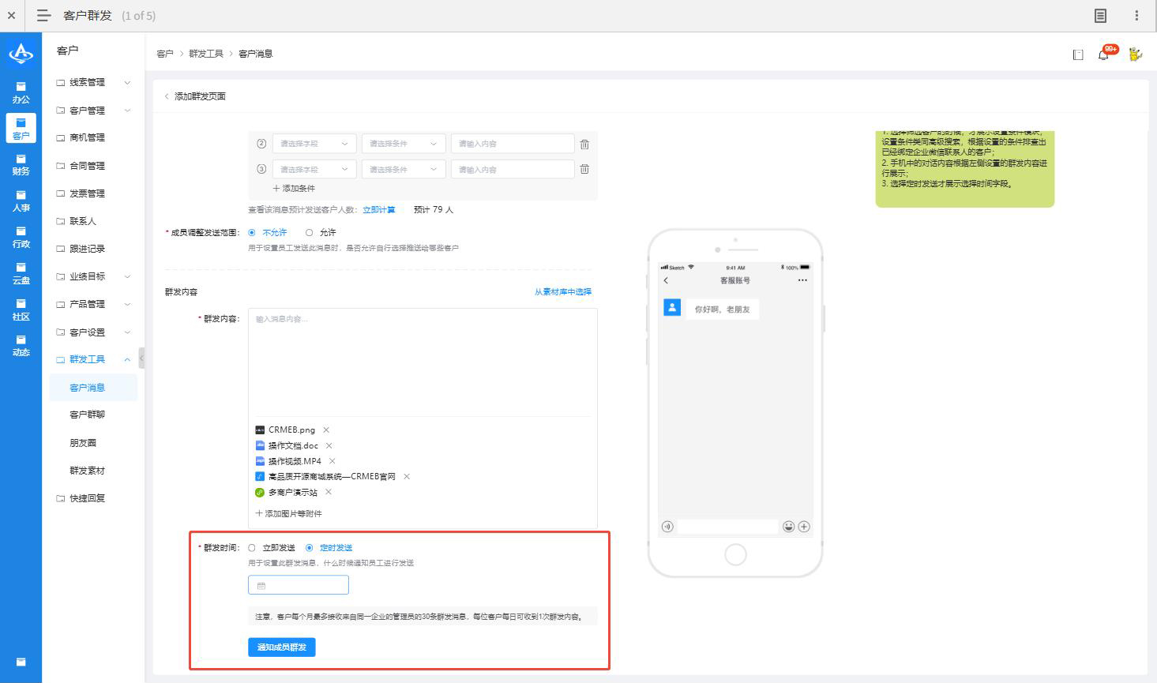The height and width of the screenshot is (683, 1157).
Task: Click the user avatar in top right
Action: [x=1135, y=54]
